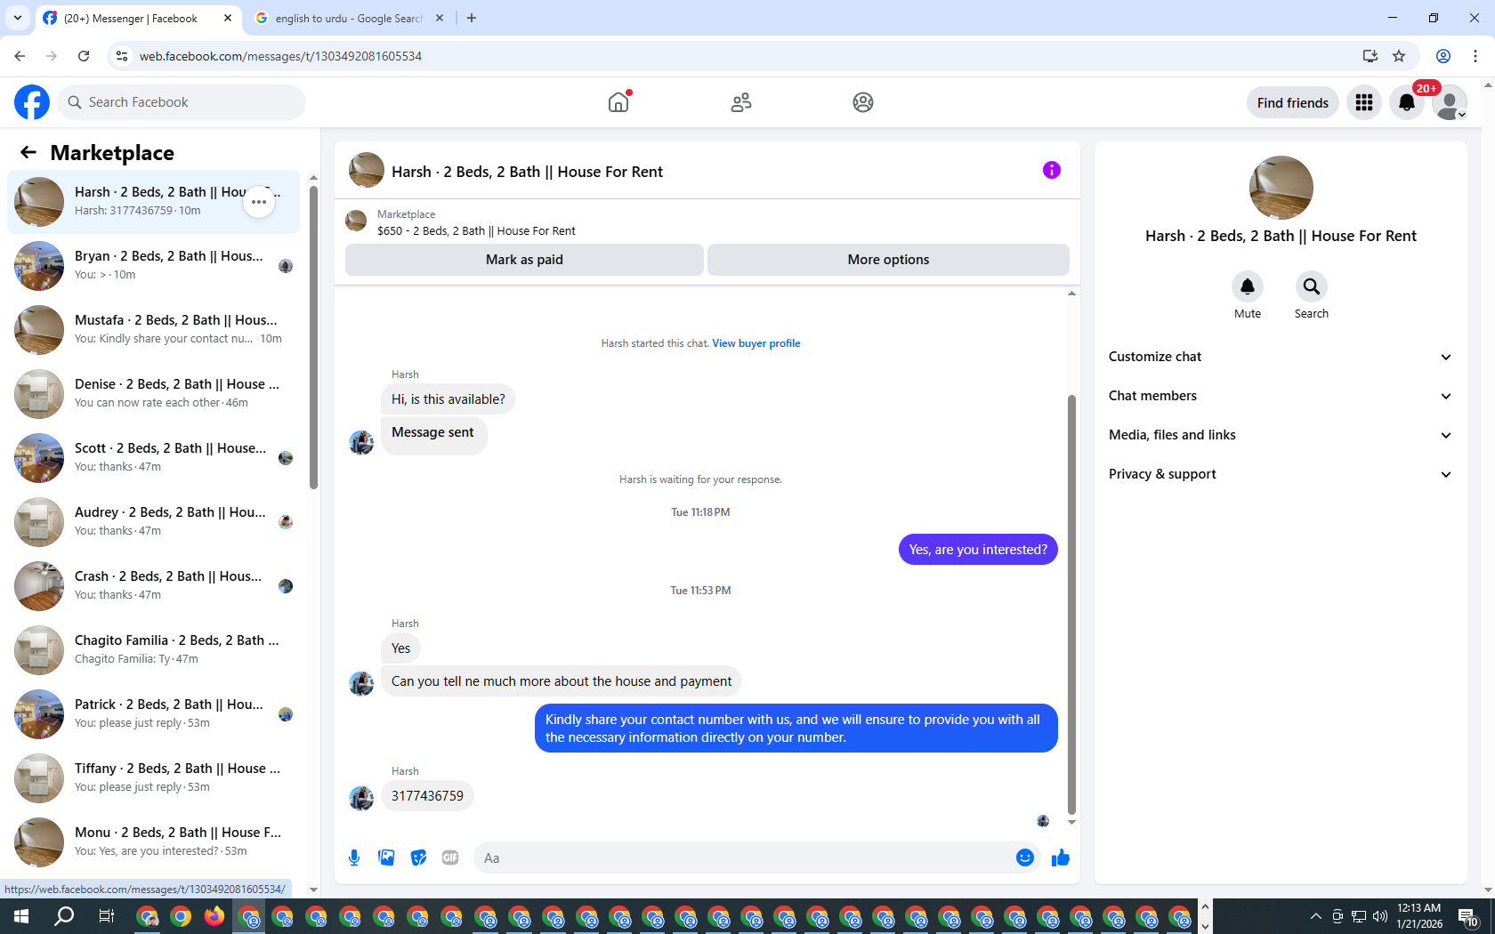Click the large listing thumbnail in right panel
1495x934 pixels.
pos(1281,188)
